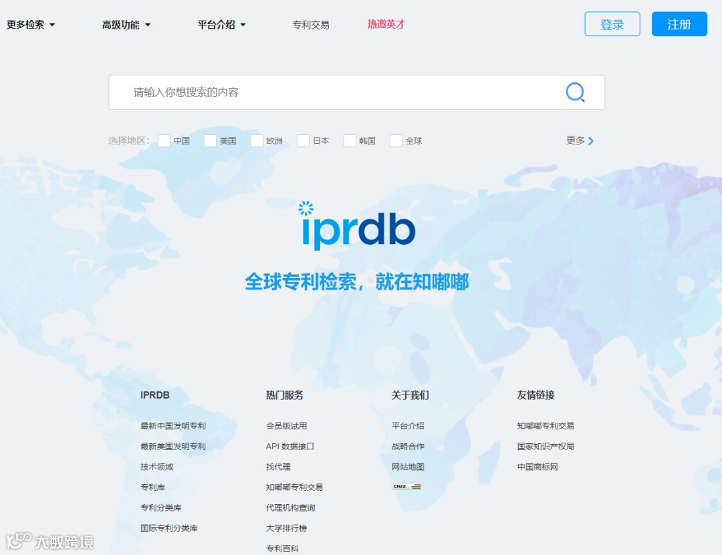Open 国家知识产权局 link
Image resolution: width=722 pixels, height=555 pixels.
click(x=546, y=446)
